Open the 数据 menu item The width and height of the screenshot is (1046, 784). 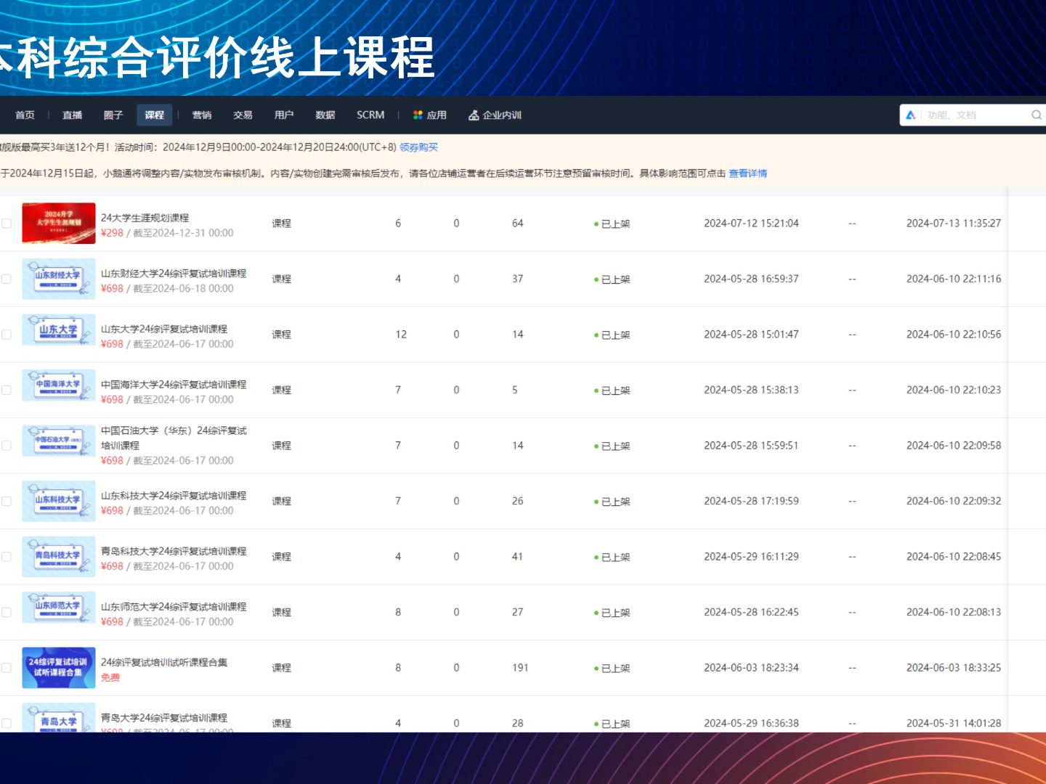click(x=325, y=115)
